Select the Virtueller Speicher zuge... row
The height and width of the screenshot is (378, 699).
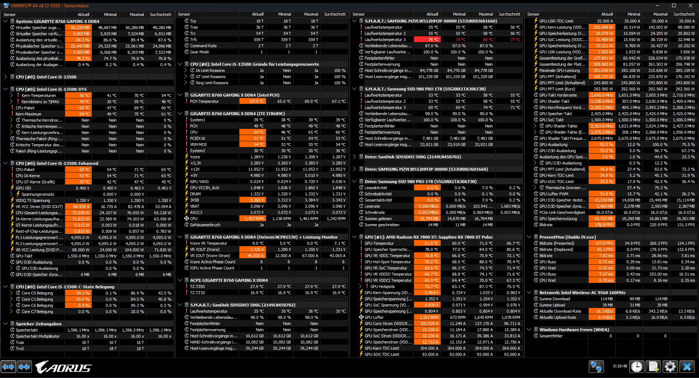(87, 28)
